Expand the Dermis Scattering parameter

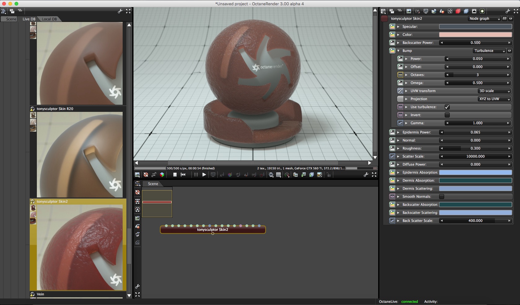[398, 189]
